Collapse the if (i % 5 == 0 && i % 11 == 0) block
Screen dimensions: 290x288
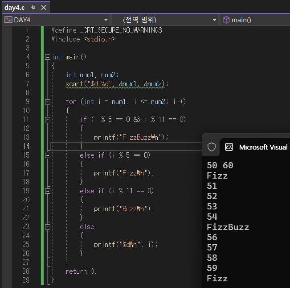coord(48,120)
